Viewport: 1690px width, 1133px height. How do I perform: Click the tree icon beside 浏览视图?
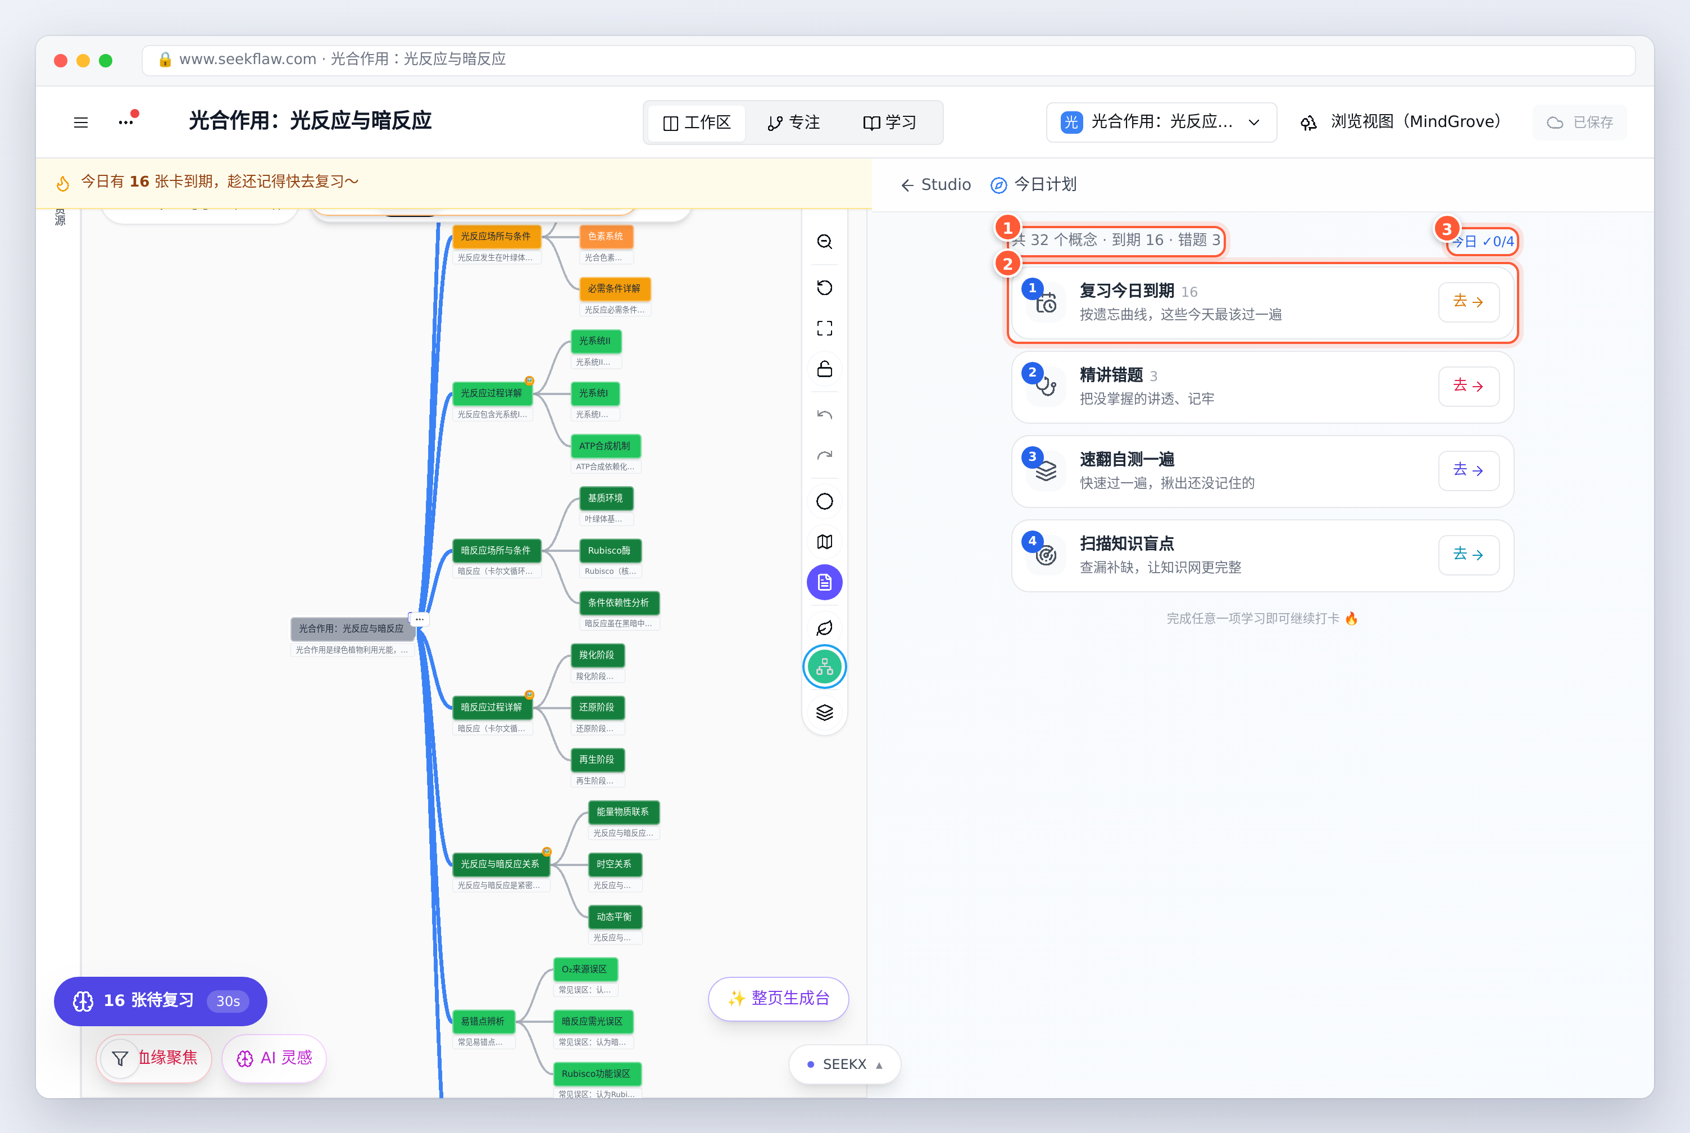point(1309,123)
